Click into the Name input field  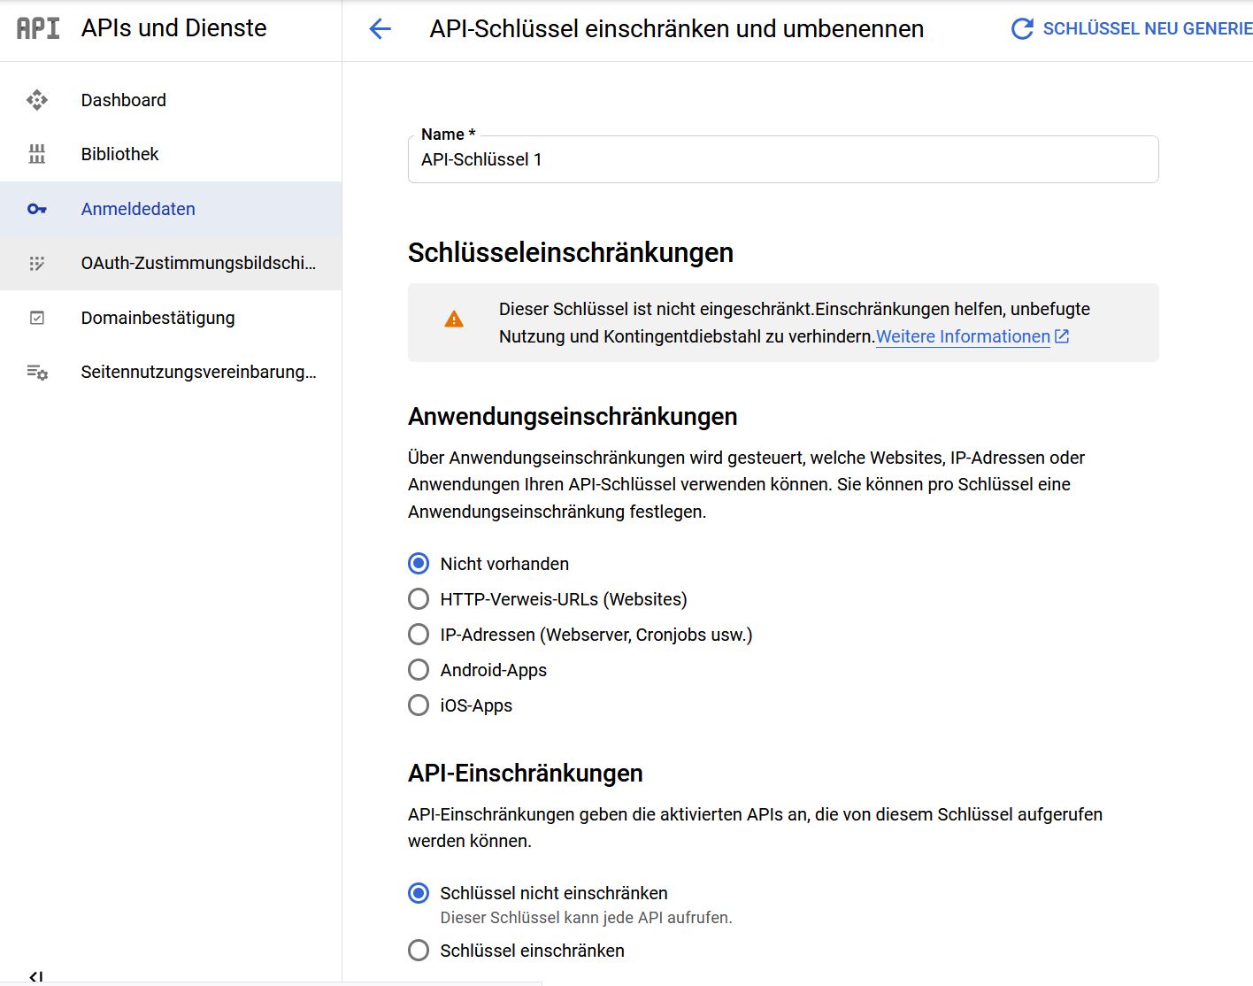pos(783,159)
